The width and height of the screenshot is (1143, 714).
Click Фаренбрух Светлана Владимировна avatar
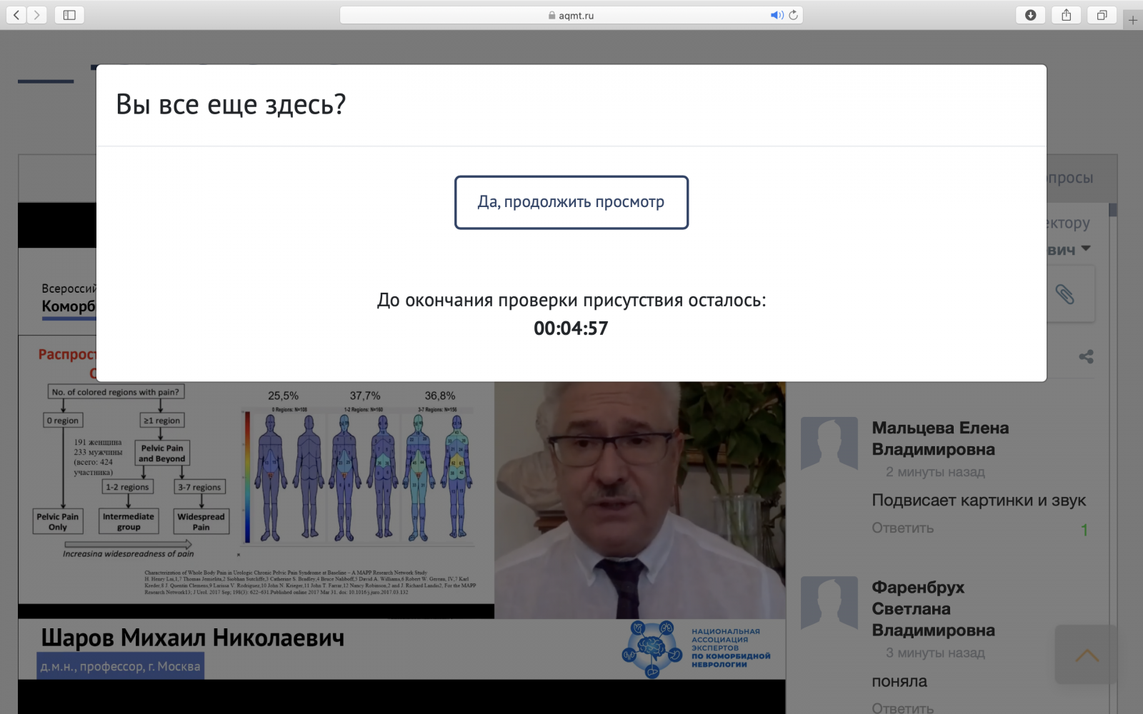pos(829,603)
